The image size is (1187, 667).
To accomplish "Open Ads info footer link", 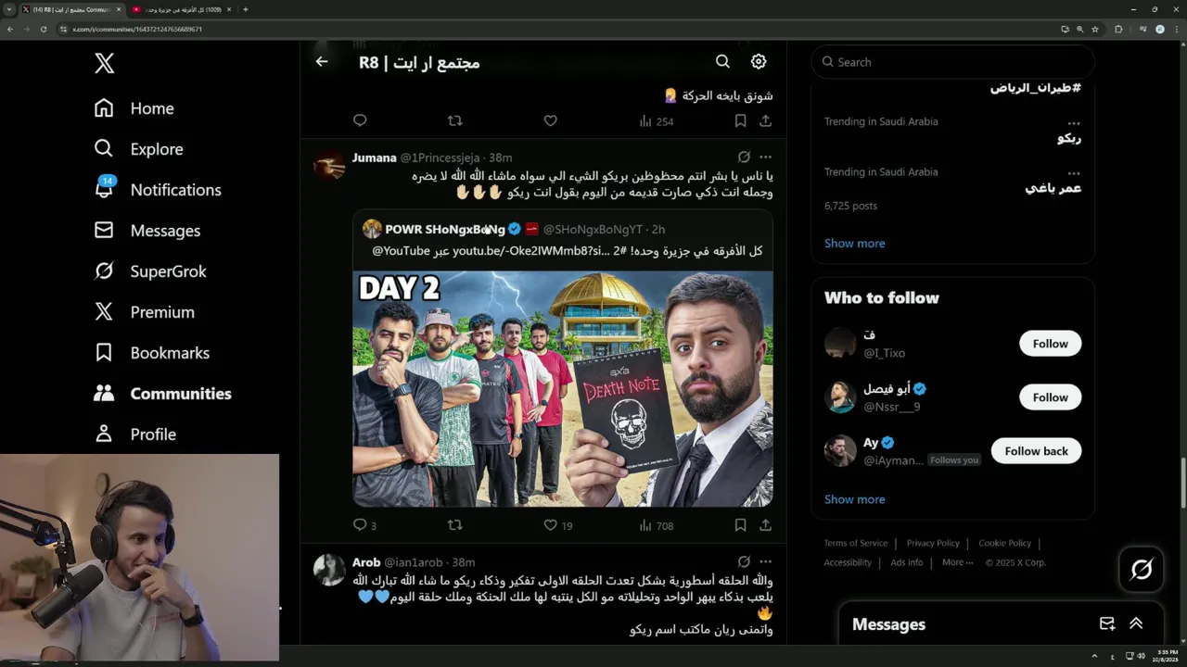I will 906,562.
